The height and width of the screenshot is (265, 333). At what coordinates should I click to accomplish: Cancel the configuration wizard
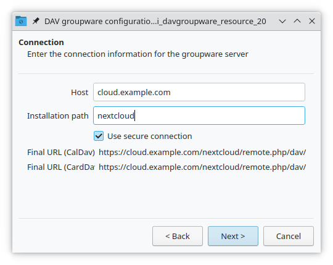pos(289,236)
